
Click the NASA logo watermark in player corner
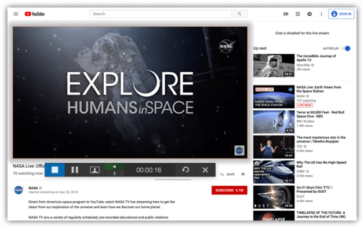coord(239,150)
